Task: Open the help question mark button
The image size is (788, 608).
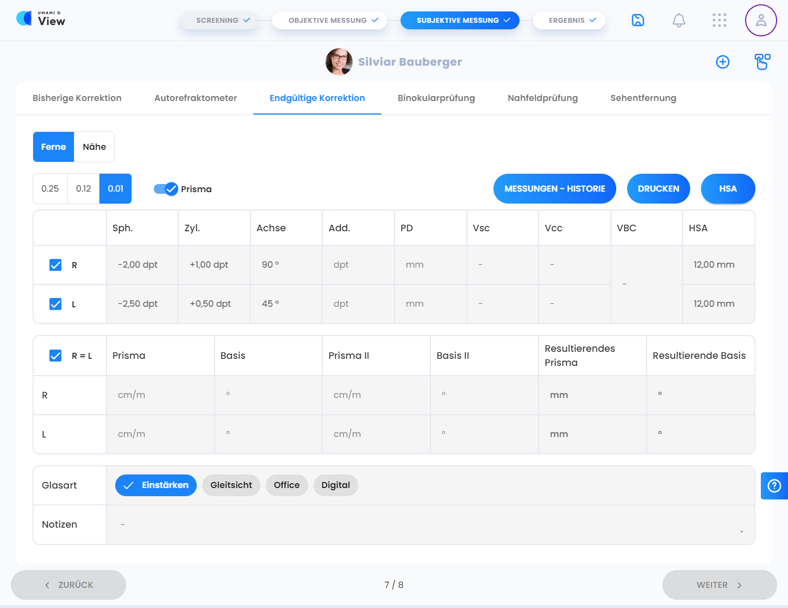Action: [x=774, y=486]
